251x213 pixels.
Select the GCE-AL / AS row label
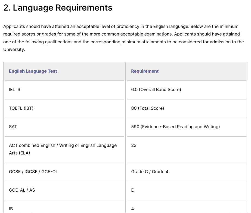[22, 190]
